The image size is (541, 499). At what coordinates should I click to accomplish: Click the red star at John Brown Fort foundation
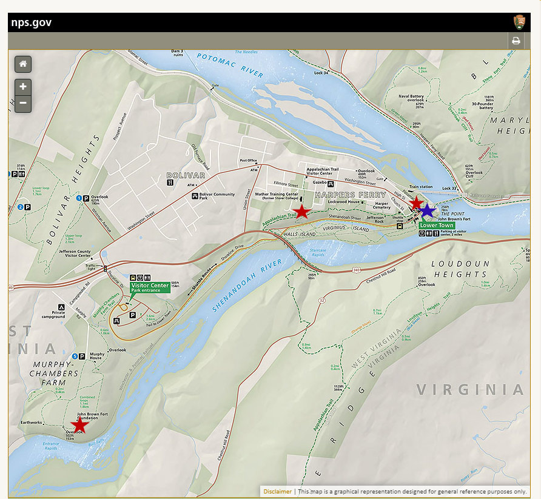(81, 426)
